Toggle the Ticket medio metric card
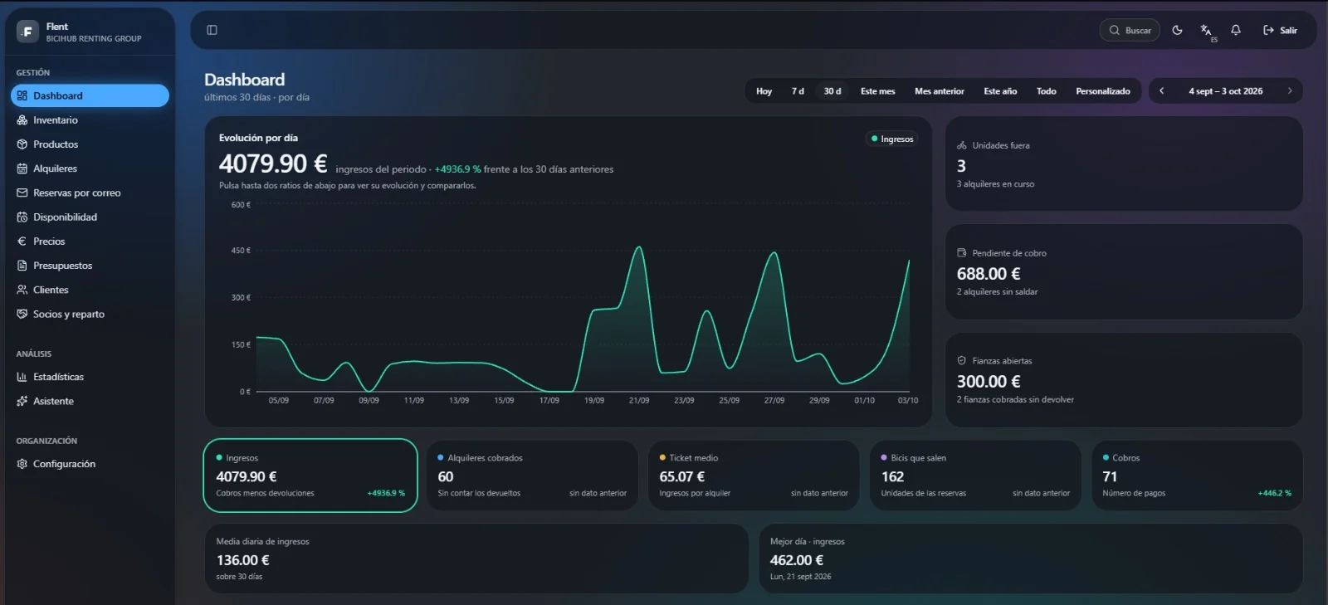The image size is (1328, 605). (754, 476)
